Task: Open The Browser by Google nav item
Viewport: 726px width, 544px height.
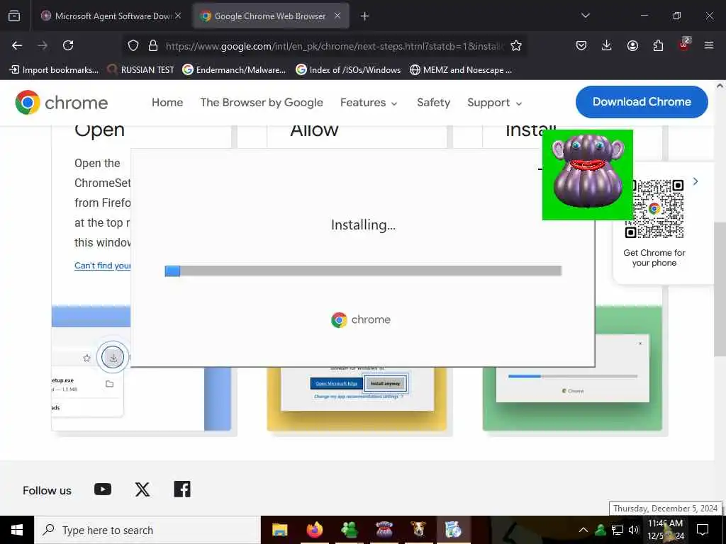Action: coord(262,102)
